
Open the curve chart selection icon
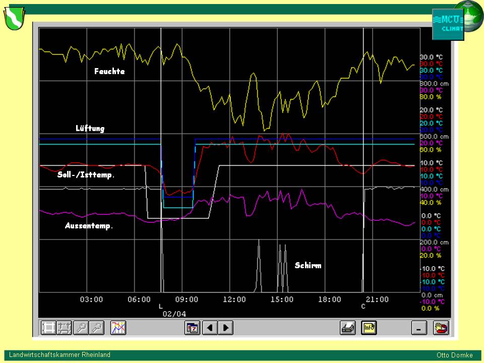pos(118,328)
